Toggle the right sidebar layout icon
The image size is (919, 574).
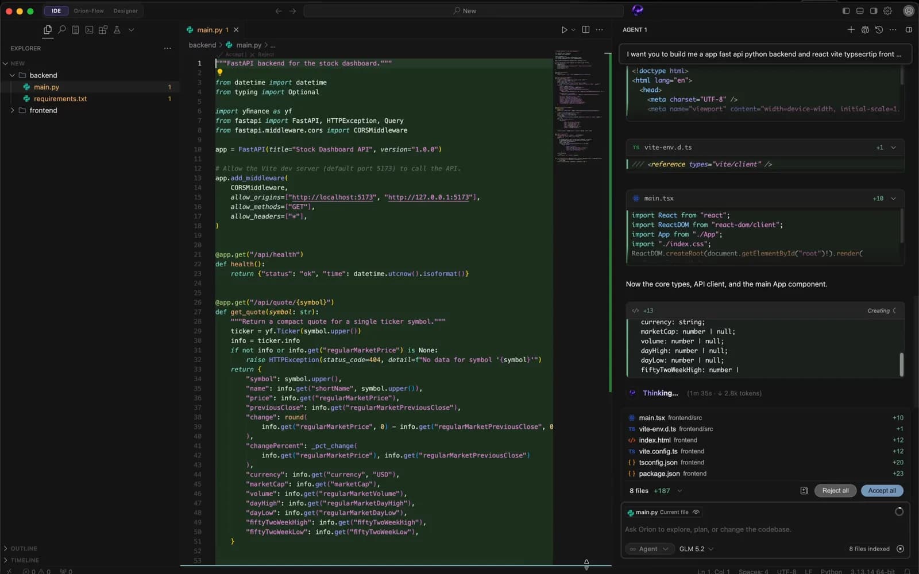coord(874,11)
